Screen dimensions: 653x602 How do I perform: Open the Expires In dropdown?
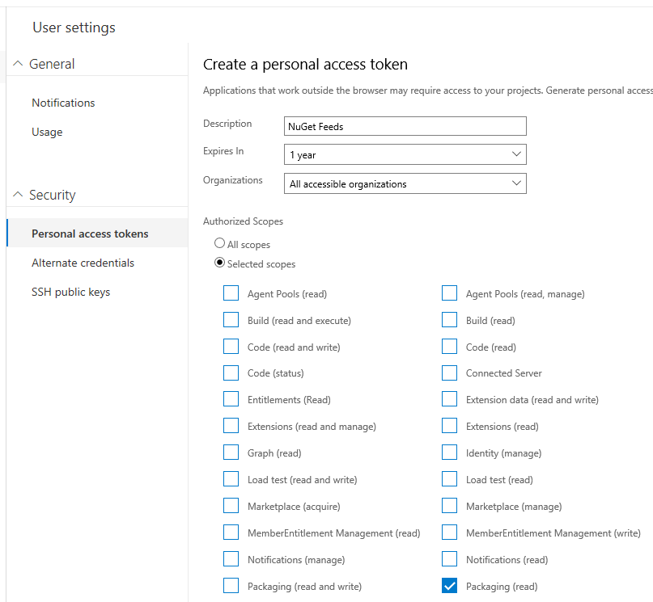point(405,154)
